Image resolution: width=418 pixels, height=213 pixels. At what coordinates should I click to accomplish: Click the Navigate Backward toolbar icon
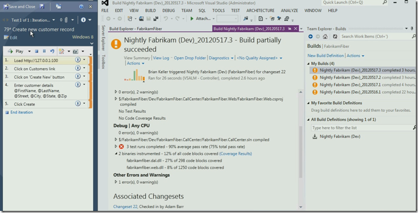tap(109, 19)
